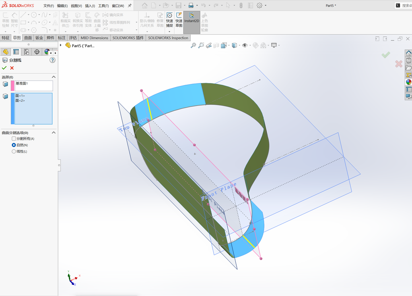Open SOLIDWORKS Resources home task pane icon
The height and width of the screenshot is (296, 412).
coord(409,53)
